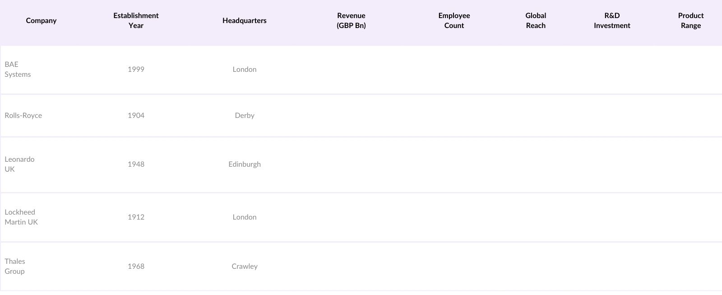Click the Global Reach column header
The height and width of the screenshot is (295, 722).
pos(536,21)
